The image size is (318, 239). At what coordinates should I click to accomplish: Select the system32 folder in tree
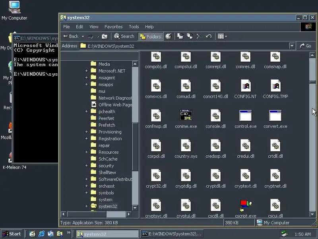108,206
